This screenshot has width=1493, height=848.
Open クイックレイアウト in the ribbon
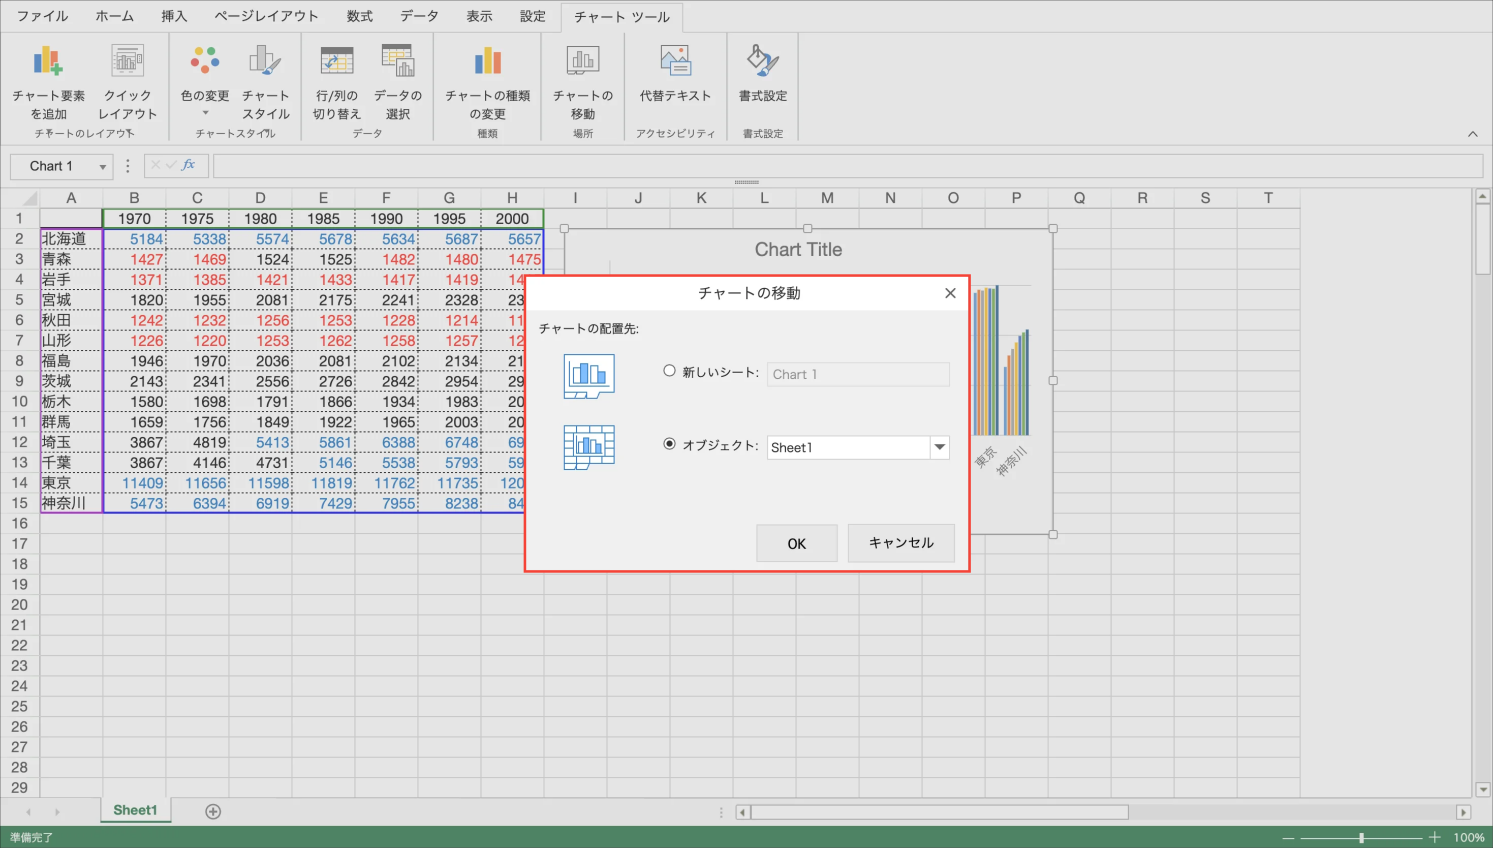(x=127, y=62)
